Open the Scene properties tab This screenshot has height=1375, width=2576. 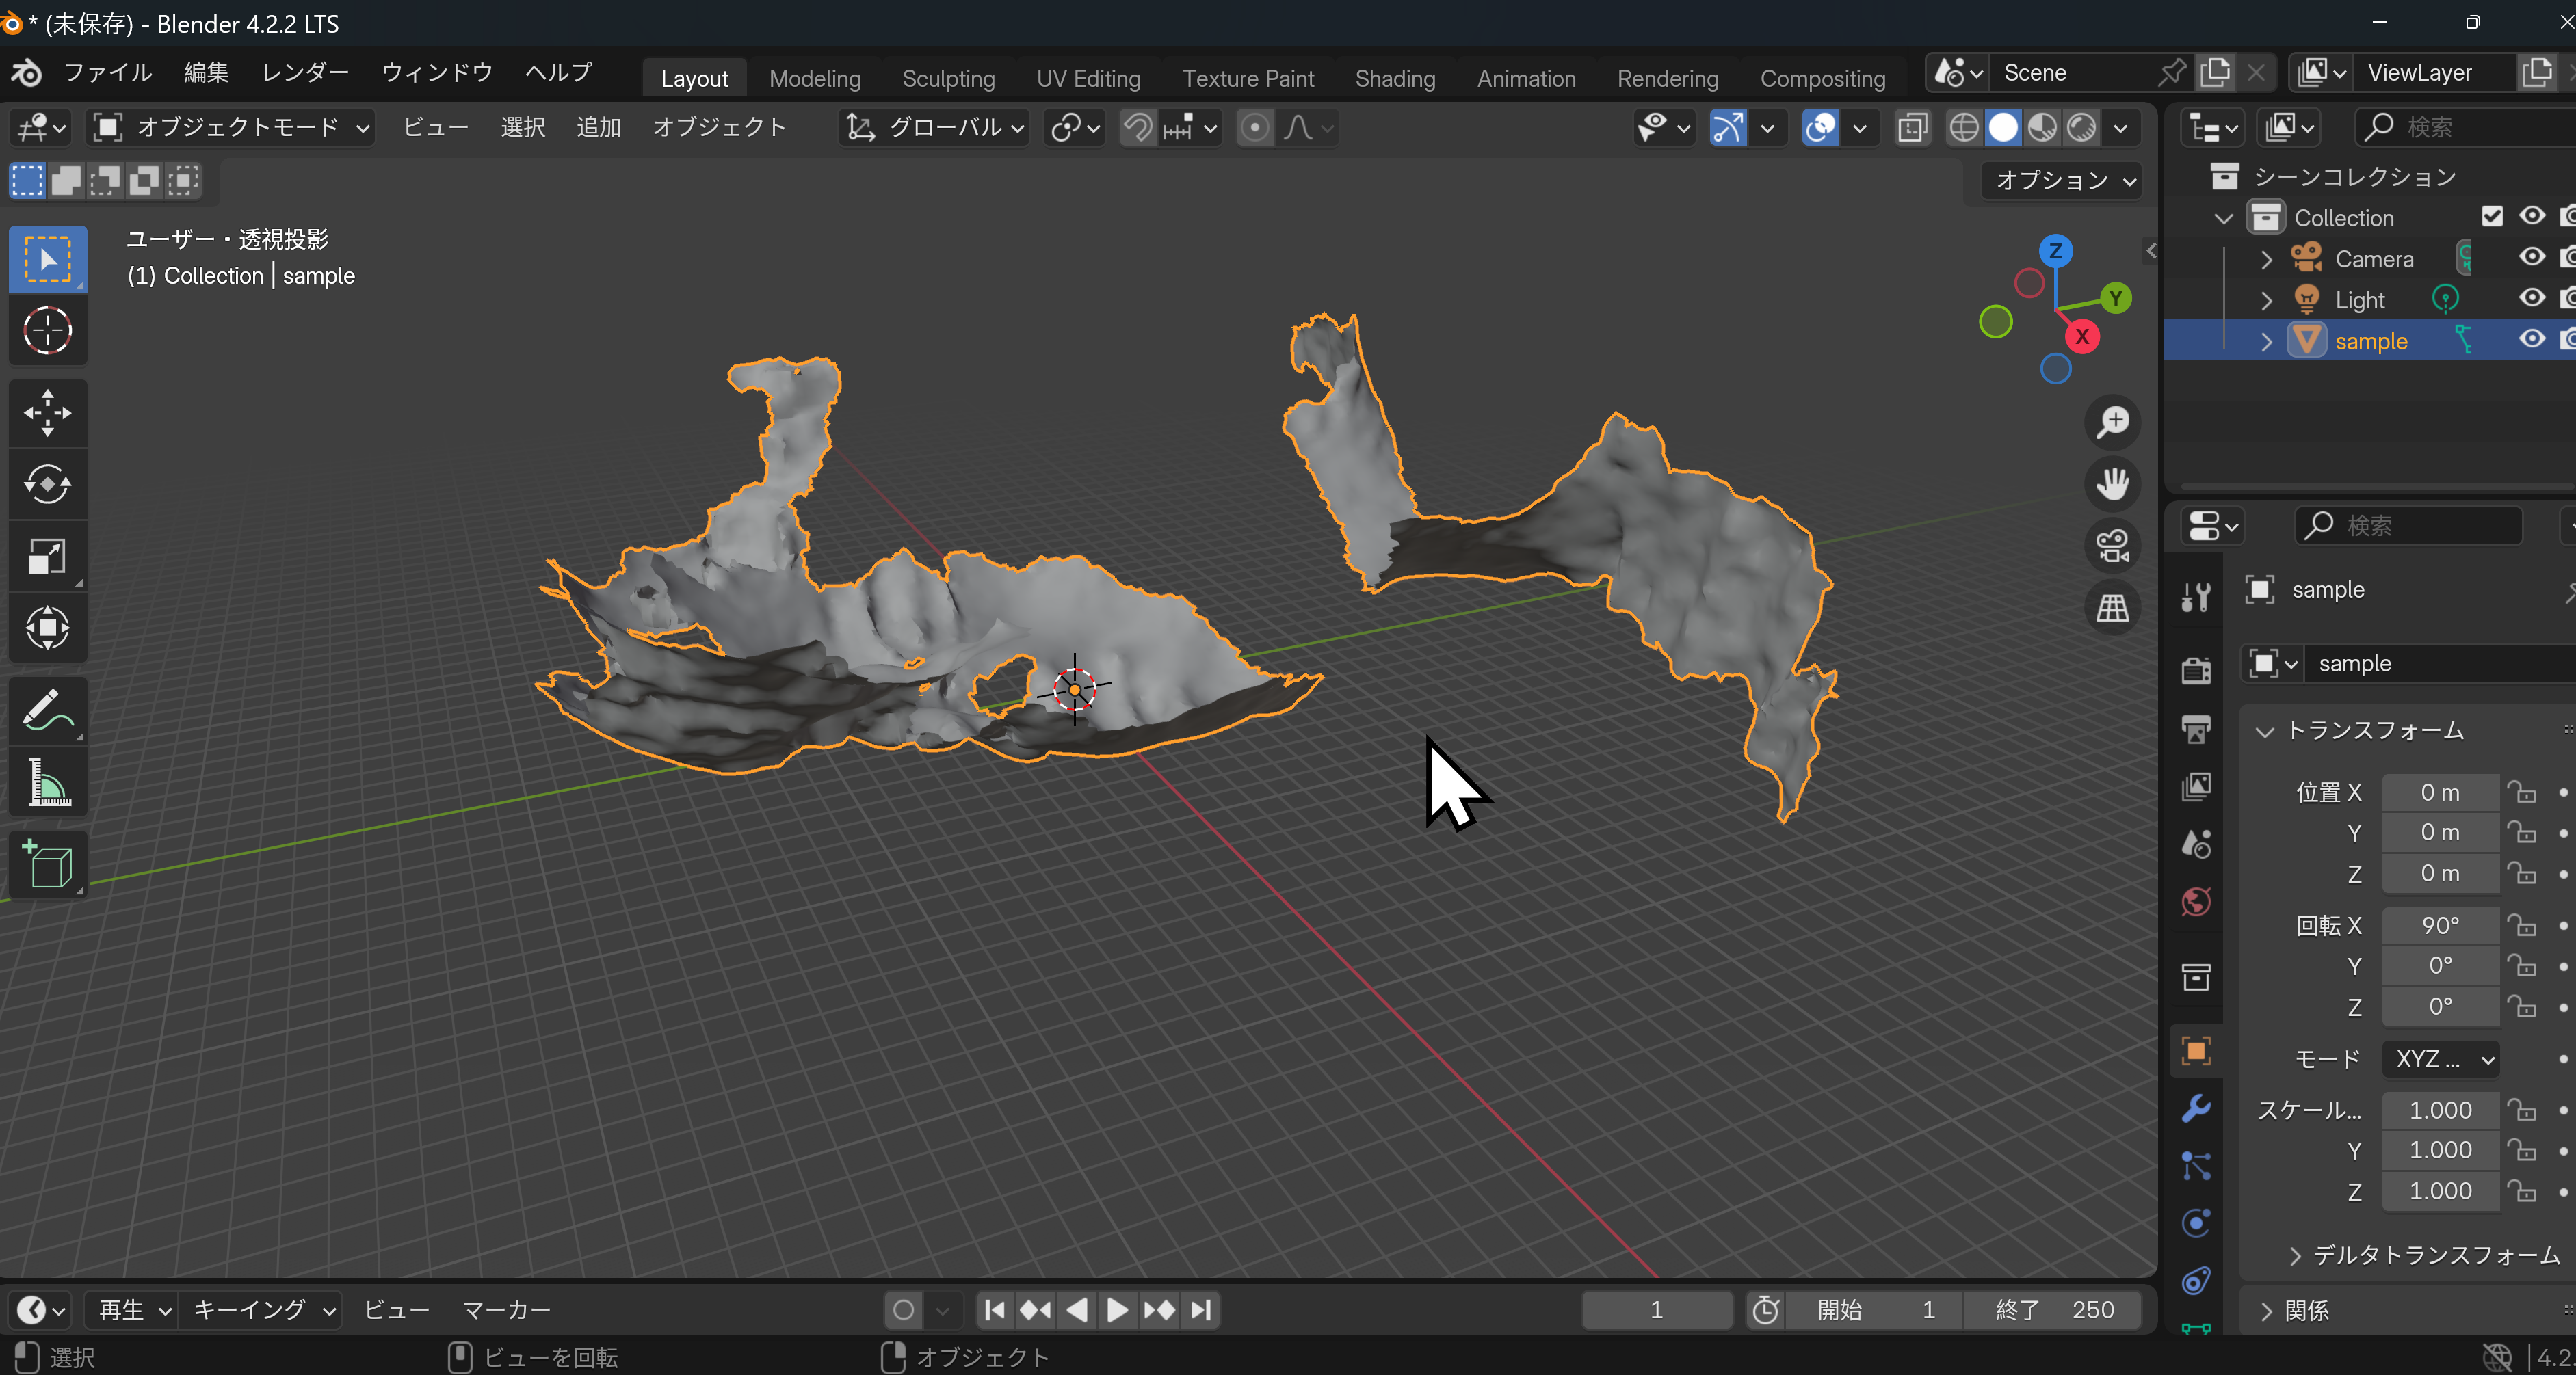point(2196,843)
